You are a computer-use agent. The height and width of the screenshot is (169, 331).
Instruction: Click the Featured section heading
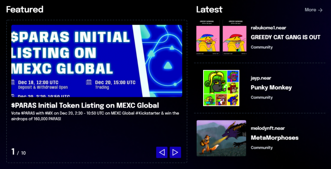click(25, 9)
